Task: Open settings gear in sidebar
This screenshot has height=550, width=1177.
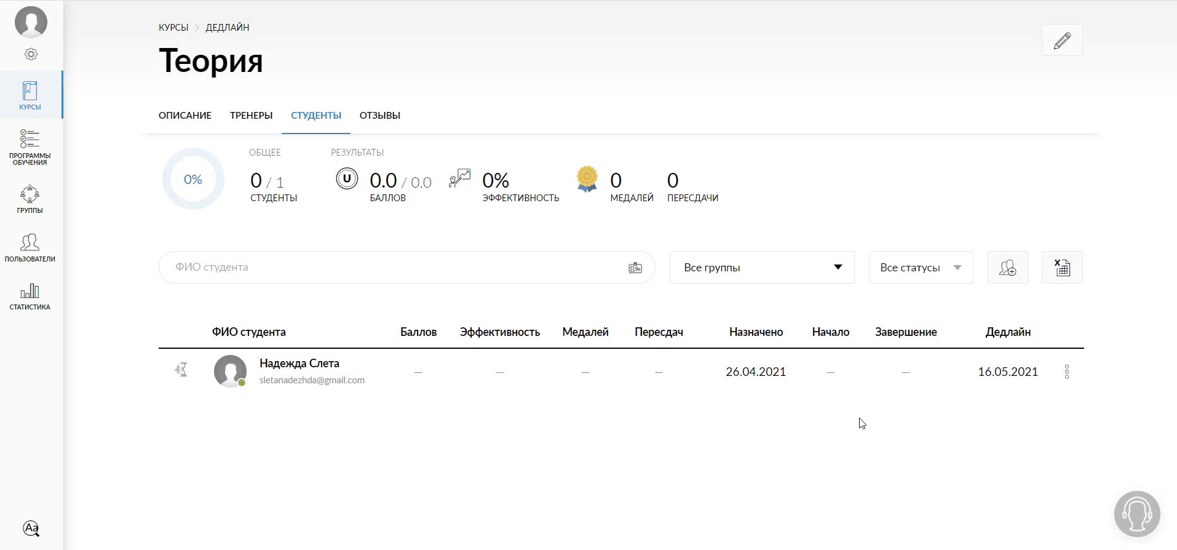Action: [31, 54]
